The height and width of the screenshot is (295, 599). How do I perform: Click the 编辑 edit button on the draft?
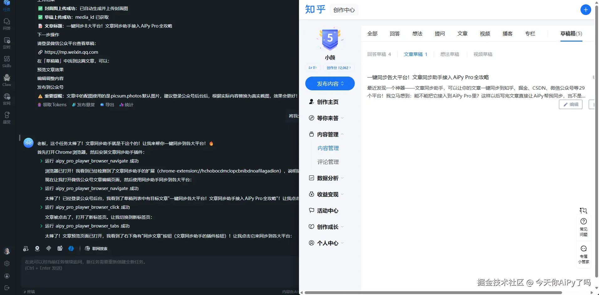(571, 104)
